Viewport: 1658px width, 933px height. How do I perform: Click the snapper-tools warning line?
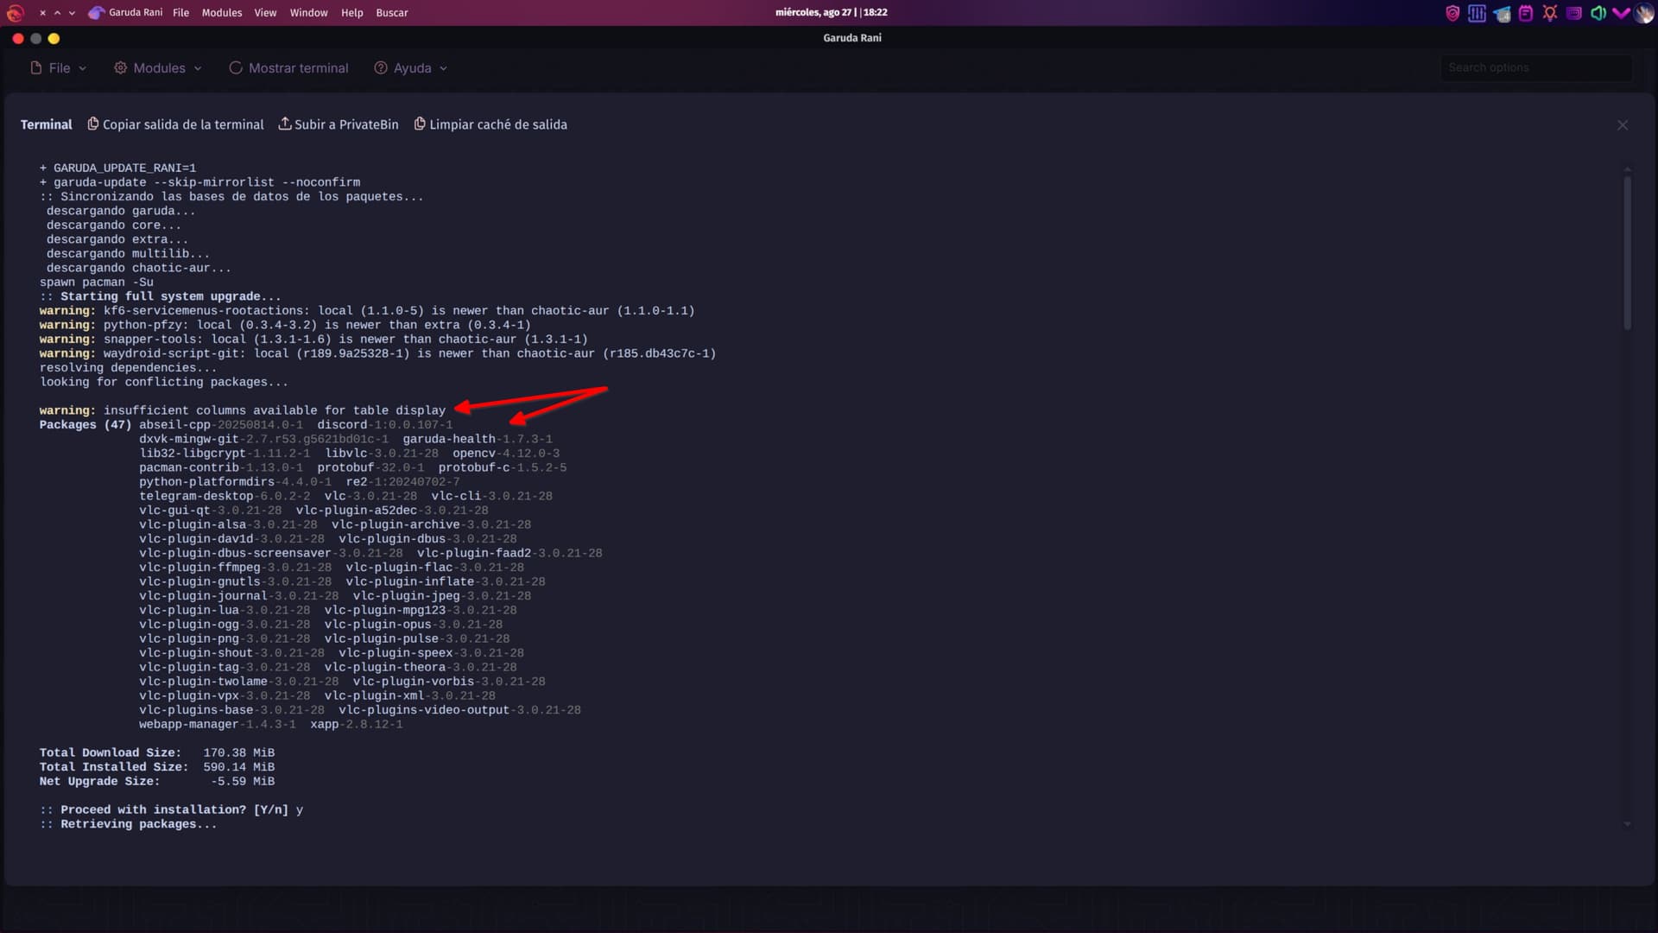(313, 340)
